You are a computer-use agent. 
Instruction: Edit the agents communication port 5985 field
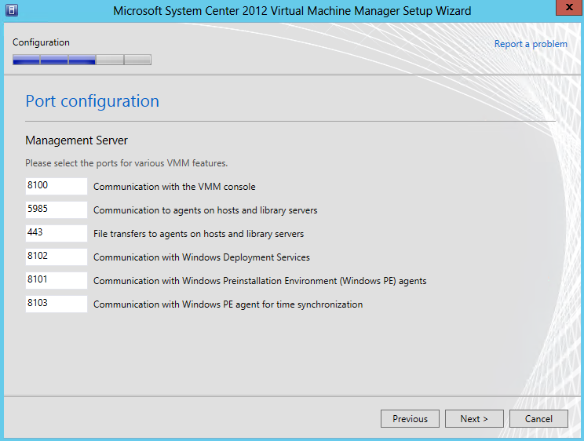click(x=57, y=210)
